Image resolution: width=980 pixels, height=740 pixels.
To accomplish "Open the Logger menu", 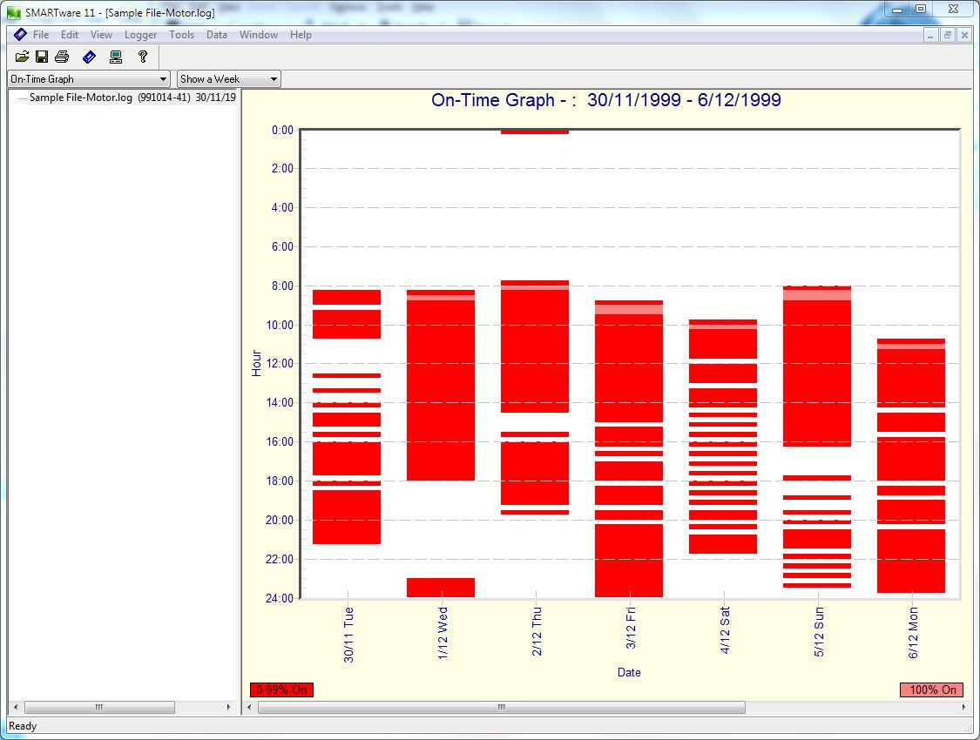I will point(140,35).
